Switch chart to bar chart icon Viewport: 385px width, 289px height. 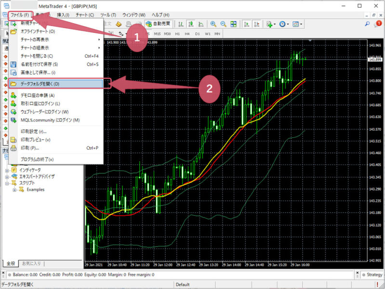coord(181,24)
